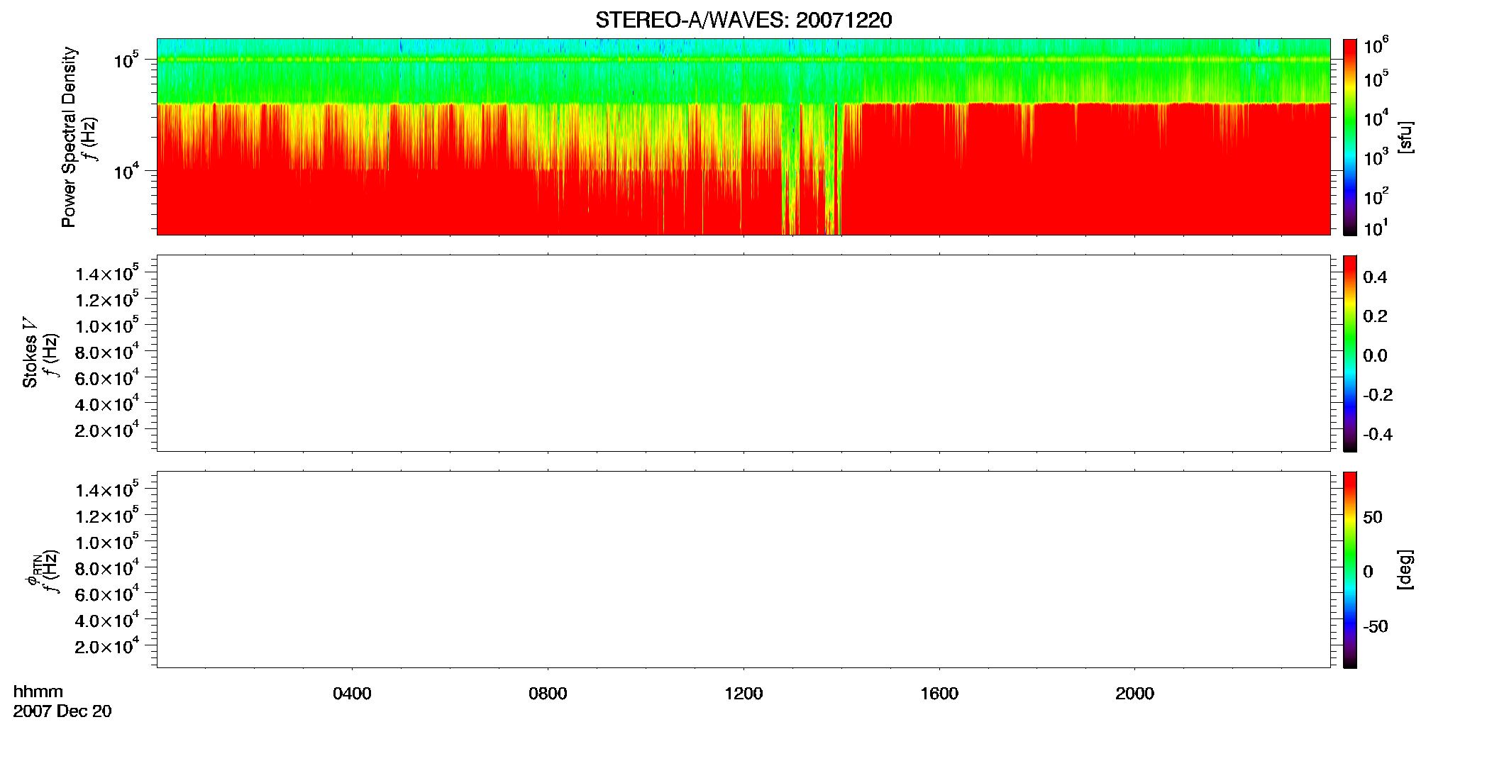Click the 2000 time axis label
The image size is (1487, 766).
1134,694
